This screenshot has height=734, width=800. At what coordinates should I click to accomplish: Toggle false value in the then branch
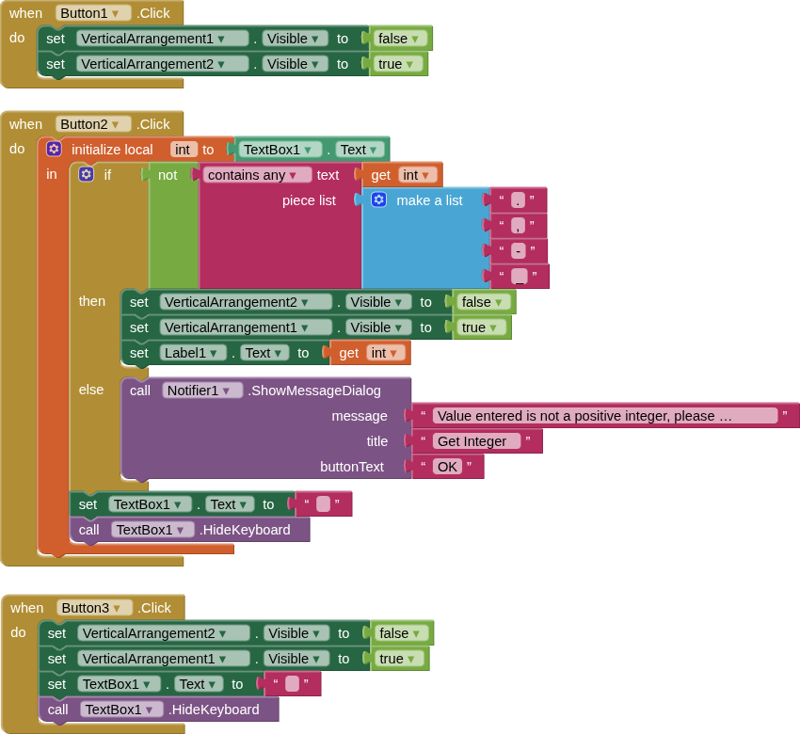click(484, 302)
